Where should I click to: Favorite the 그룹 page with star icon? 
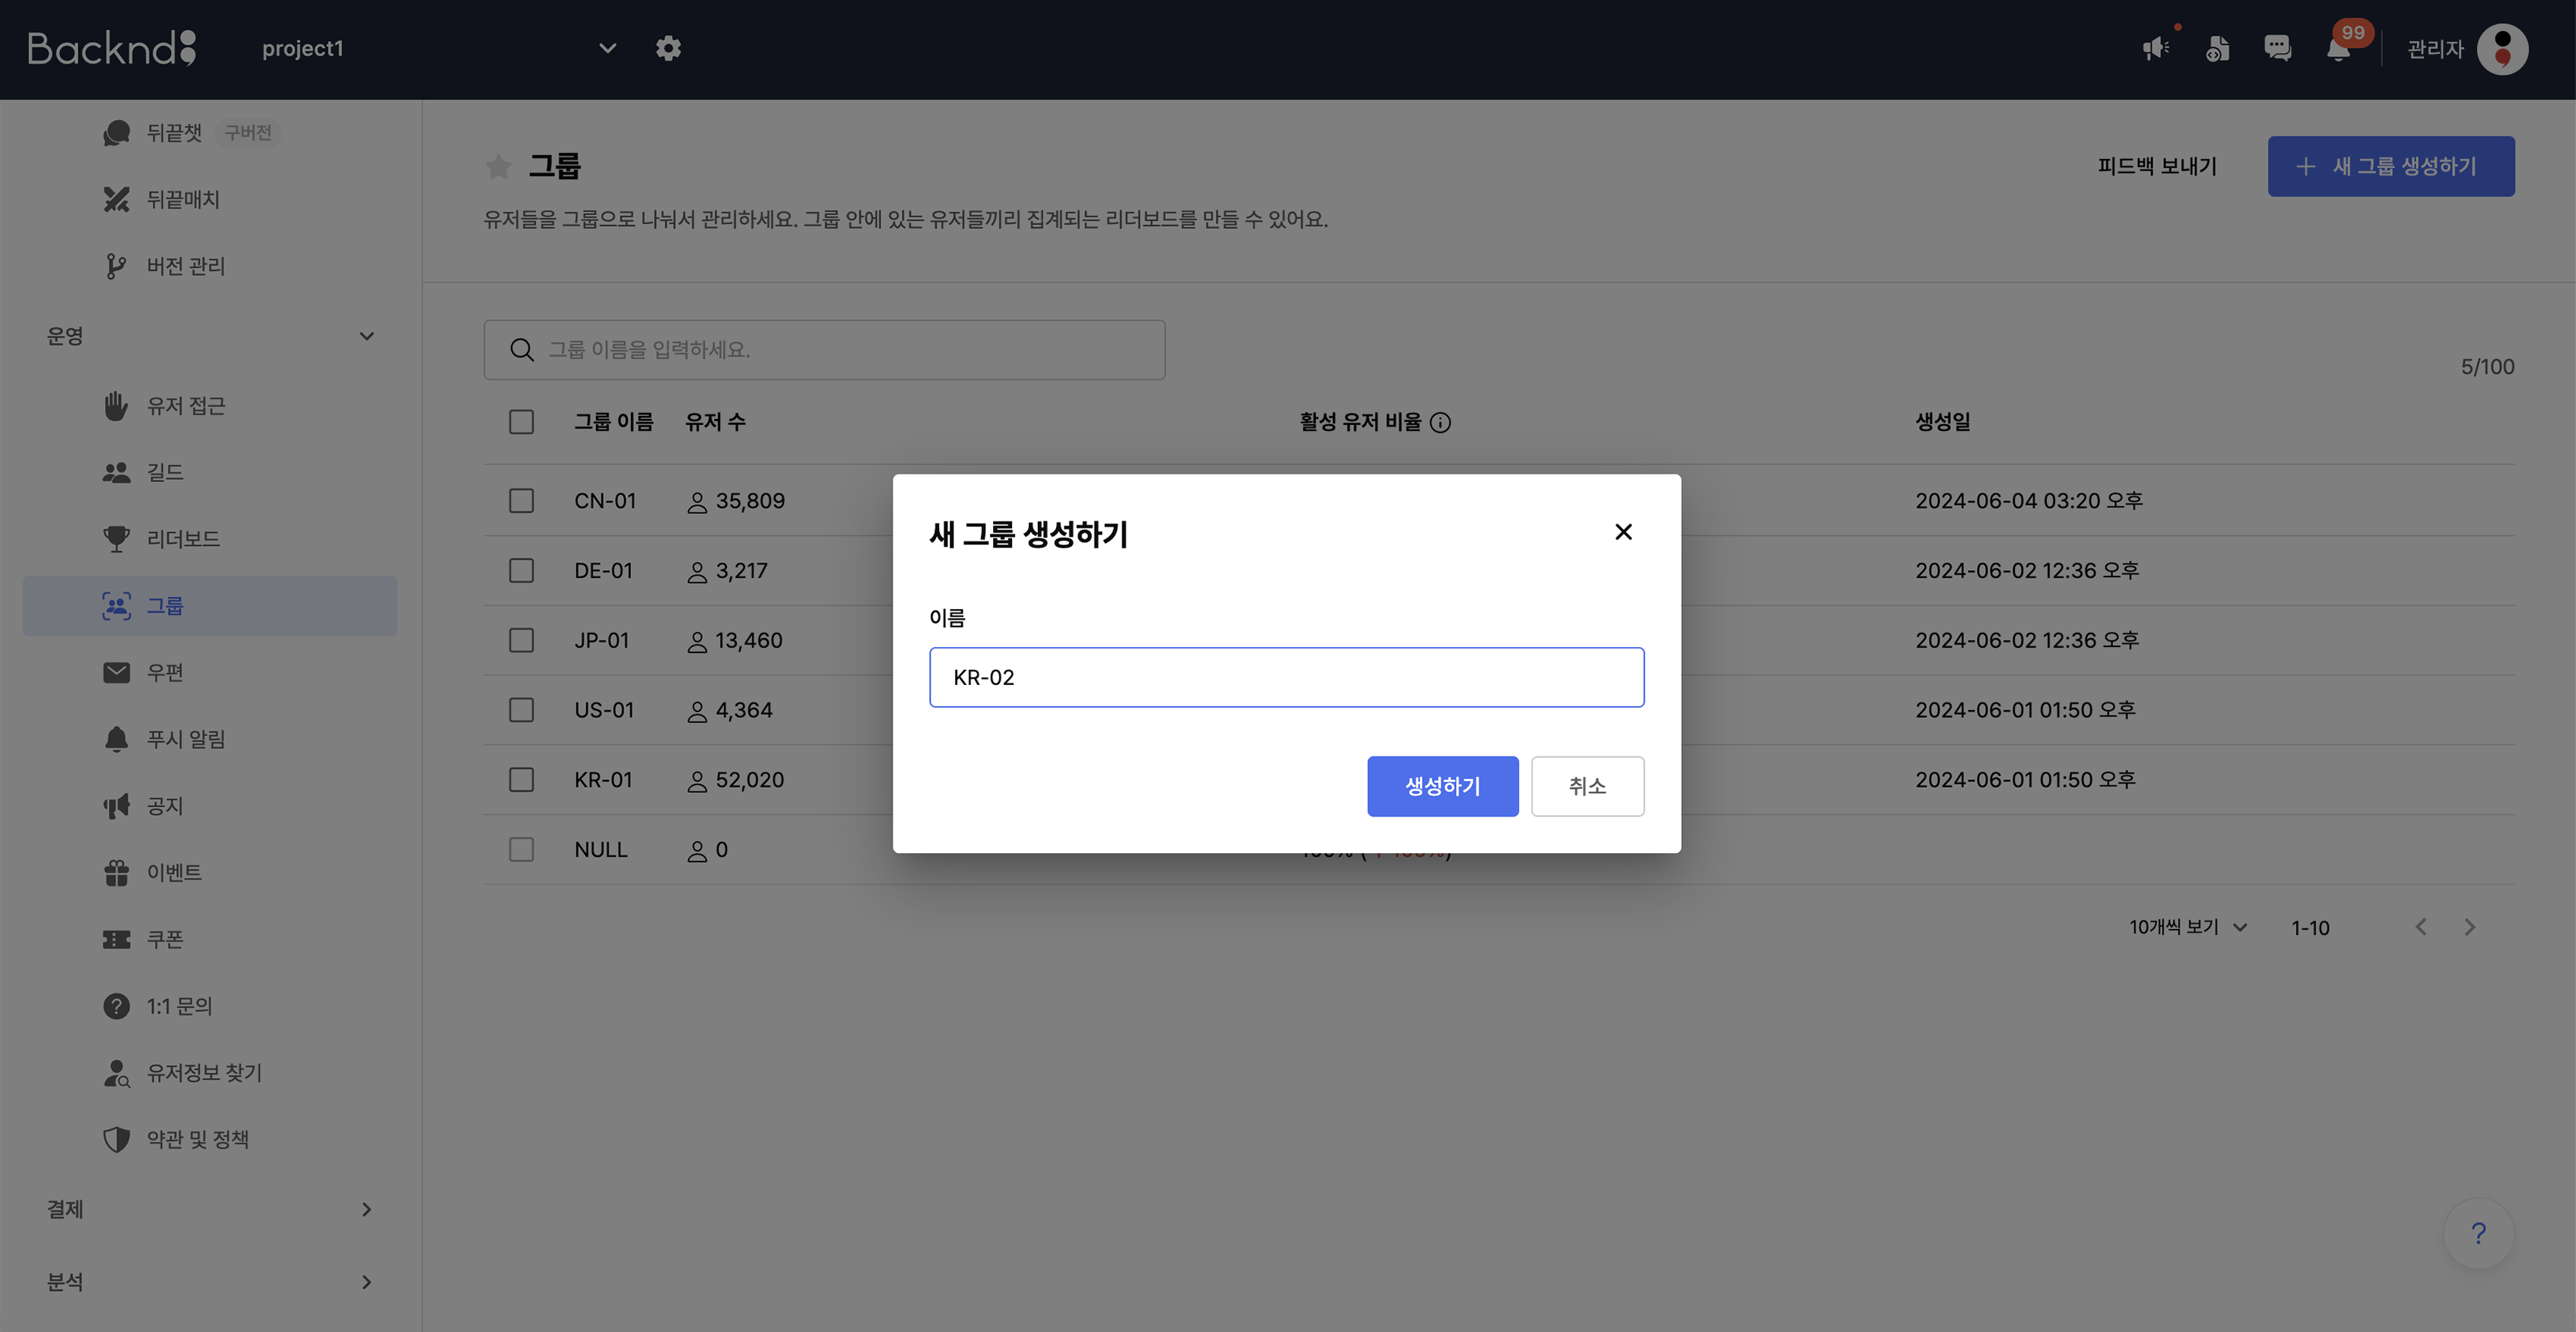[x=498, y=166]
